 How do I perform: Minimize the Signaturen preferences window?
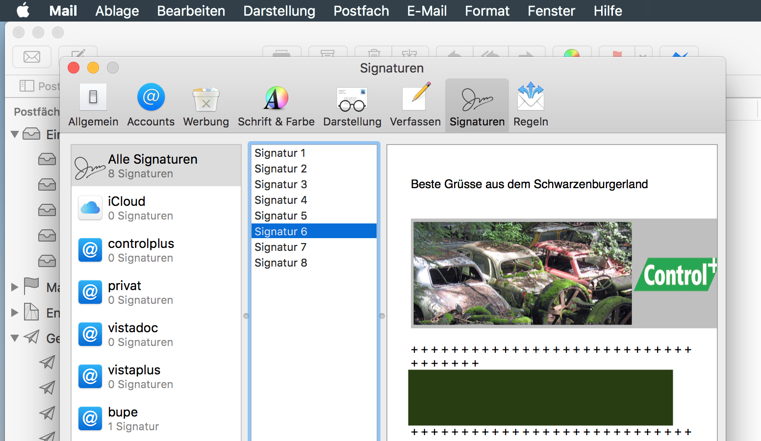click(93, 68)
